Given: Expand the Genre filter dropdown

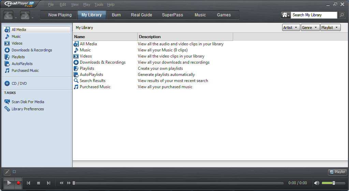Looking at the screenshot, I should point(310,28).
